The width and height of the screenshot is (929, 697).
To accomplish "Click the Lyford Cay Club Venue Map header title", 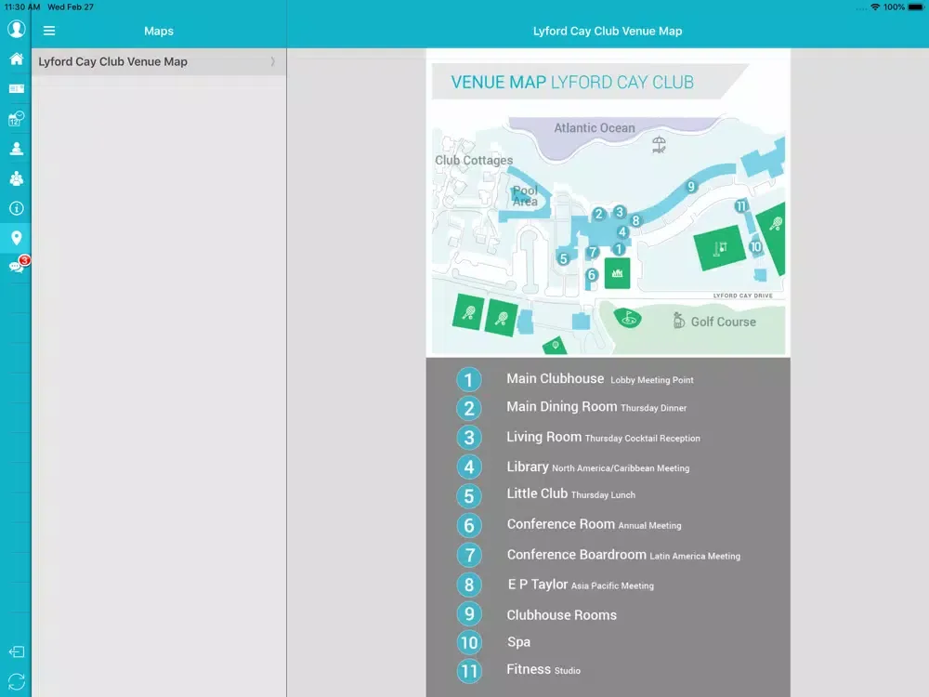I will (608, 31).
